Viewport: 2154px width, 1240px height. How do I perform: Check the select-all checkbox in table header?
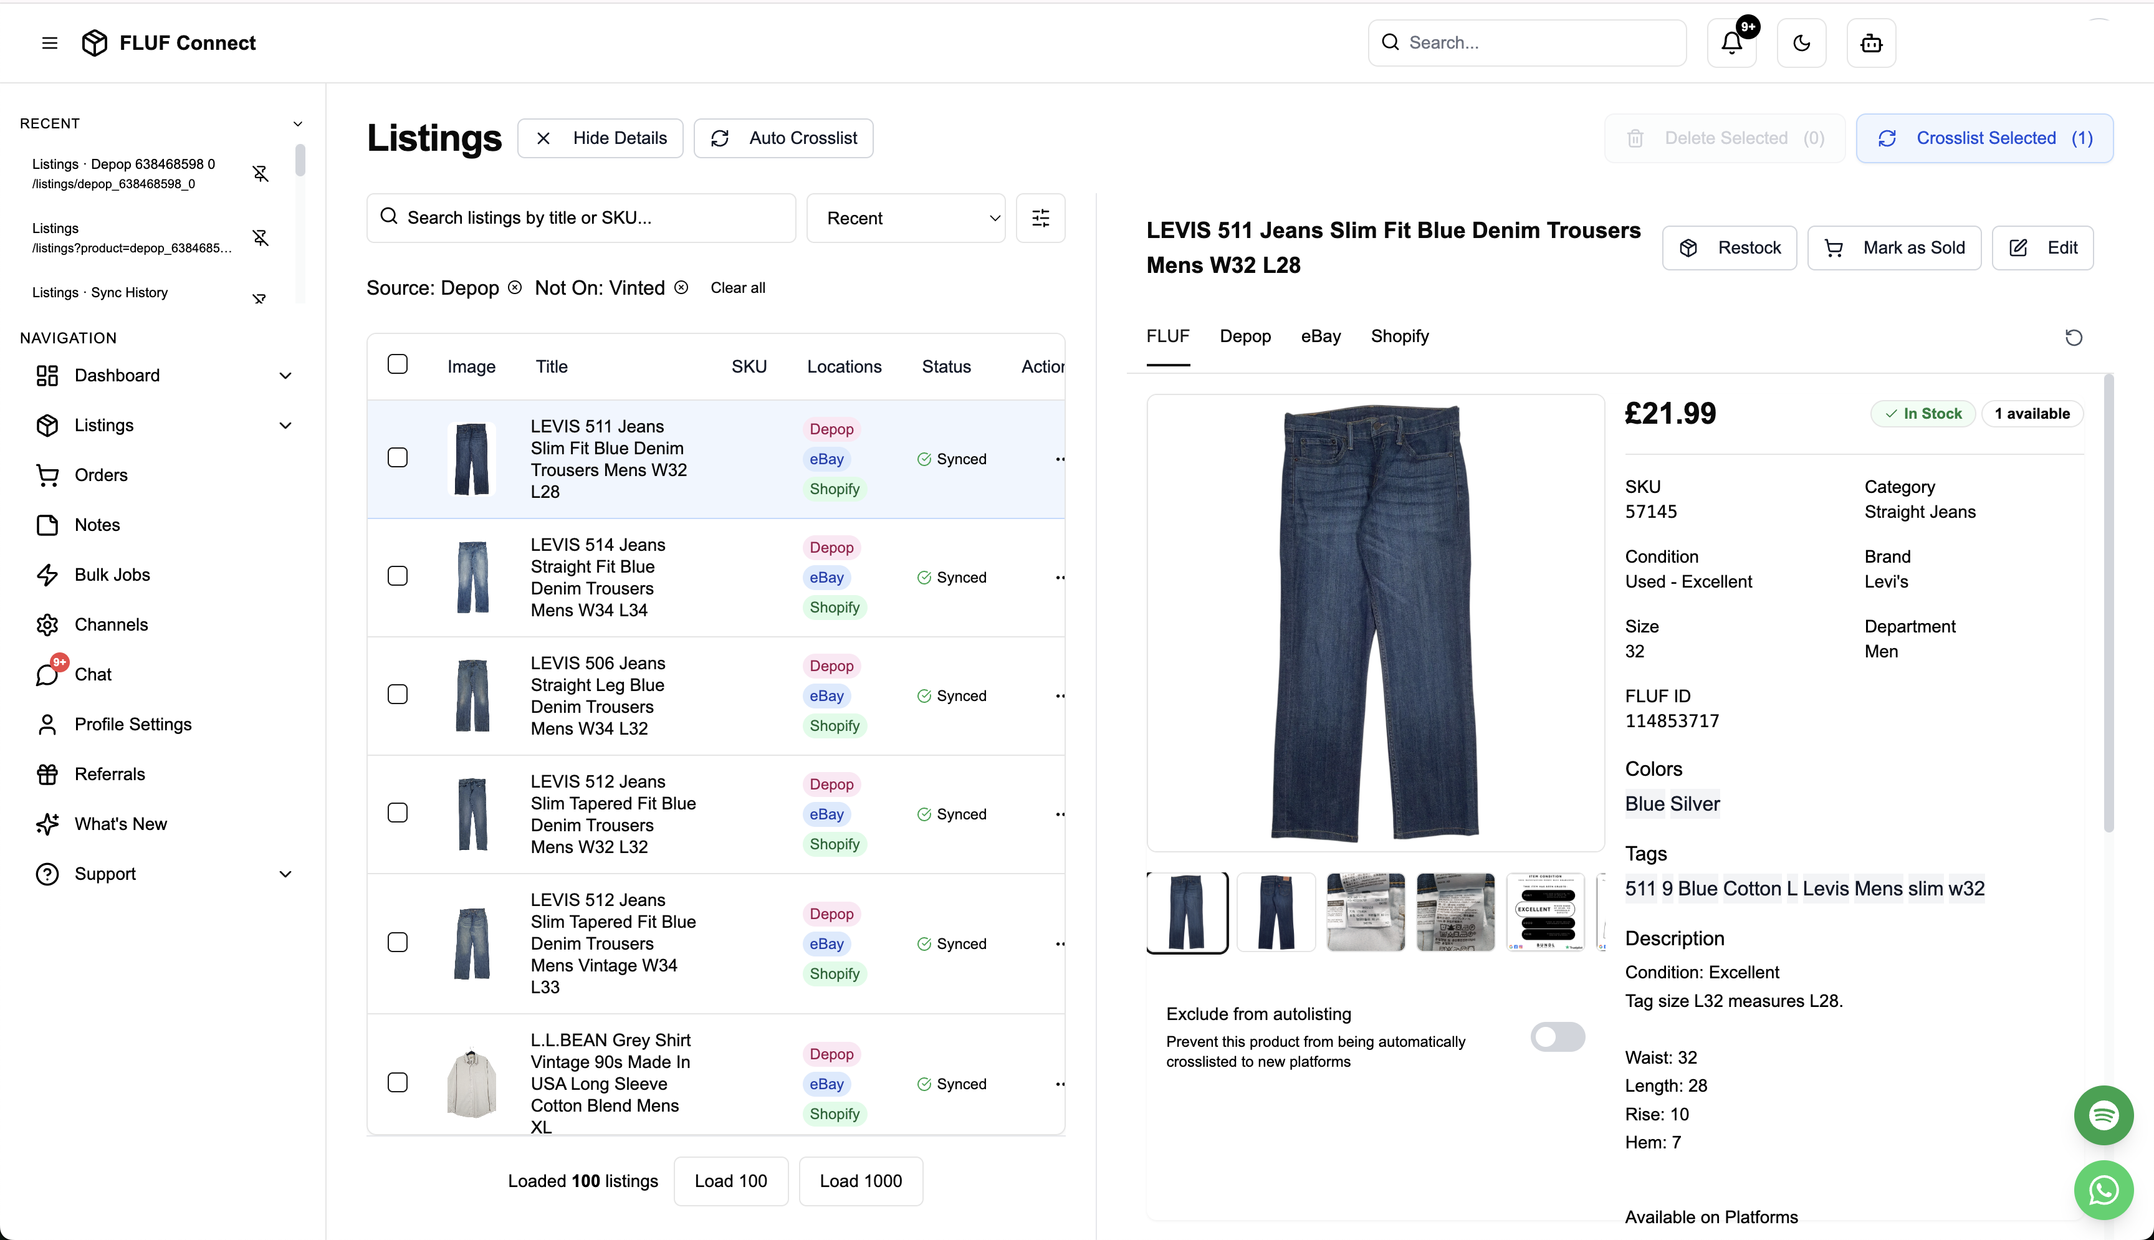(398, 363)
